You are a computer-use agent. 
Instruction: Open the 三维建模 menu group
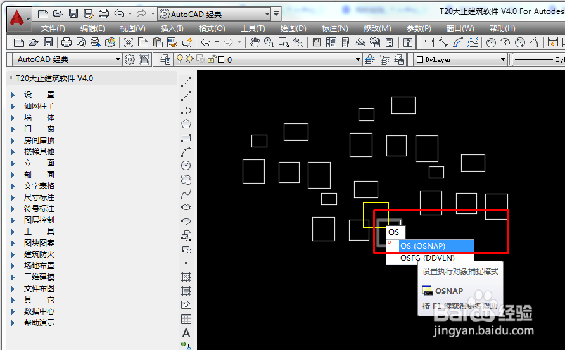39,277
